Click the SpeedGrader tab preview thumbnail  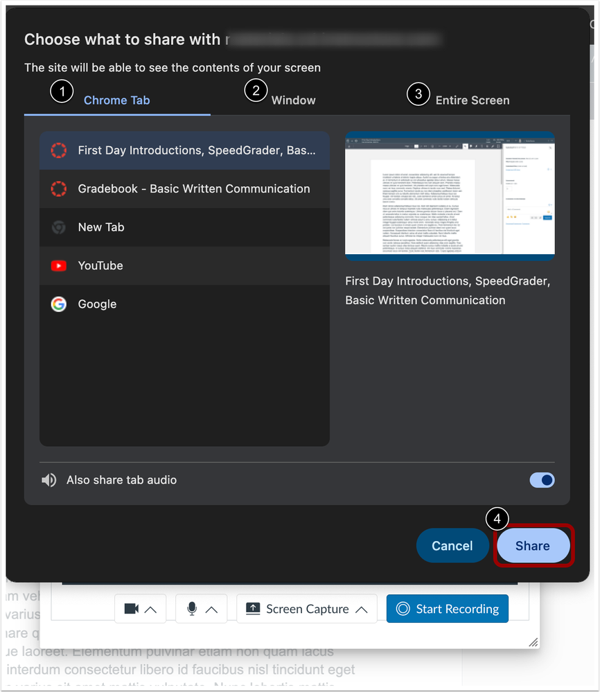[x=450, y=196]
